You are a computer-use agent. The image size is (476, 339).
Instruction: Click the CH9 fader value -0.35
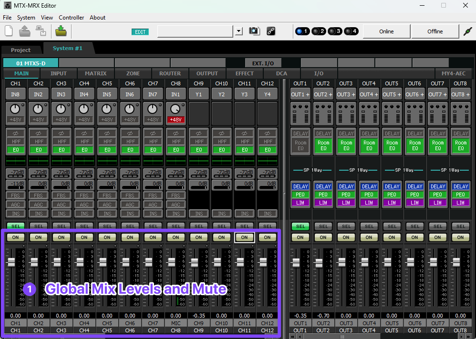pyautogui.click(x=199, y=316)
